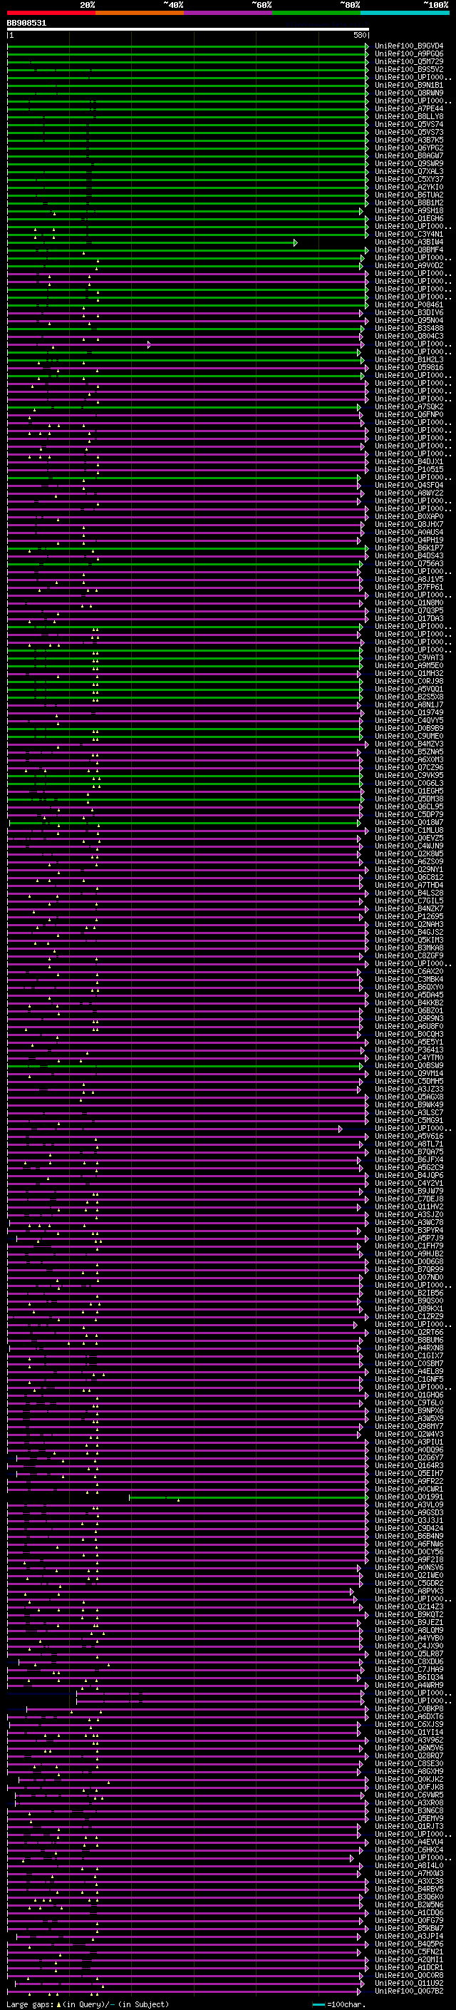Click the UniRef100_B9N1B1 label

[x=409, y=85]
